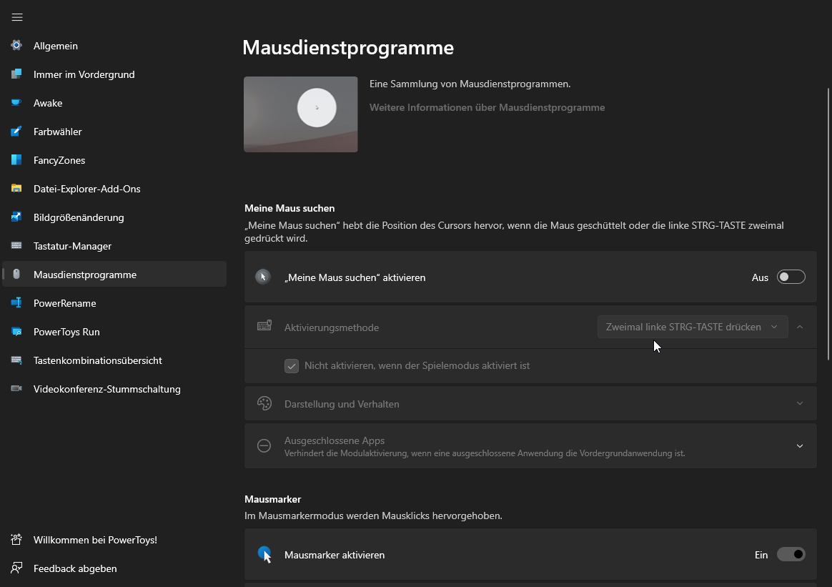Open 'Weitere Informationen über Mausdienstprogramme' link
This screenshot has width=832, height=587.
point(487,107)
